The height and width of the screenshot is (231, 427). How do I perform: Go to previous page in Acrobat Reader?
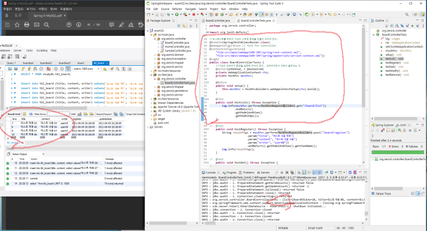69,25
